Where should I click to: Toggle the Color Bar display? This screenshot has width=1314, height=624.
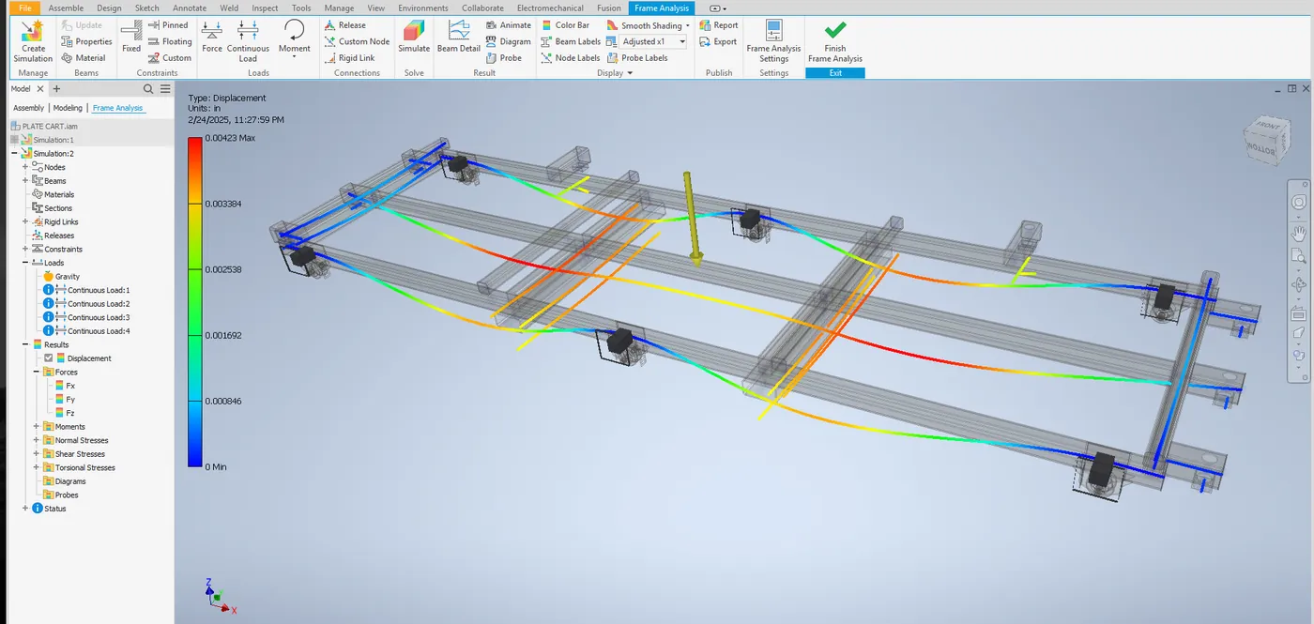coord(566,25)
